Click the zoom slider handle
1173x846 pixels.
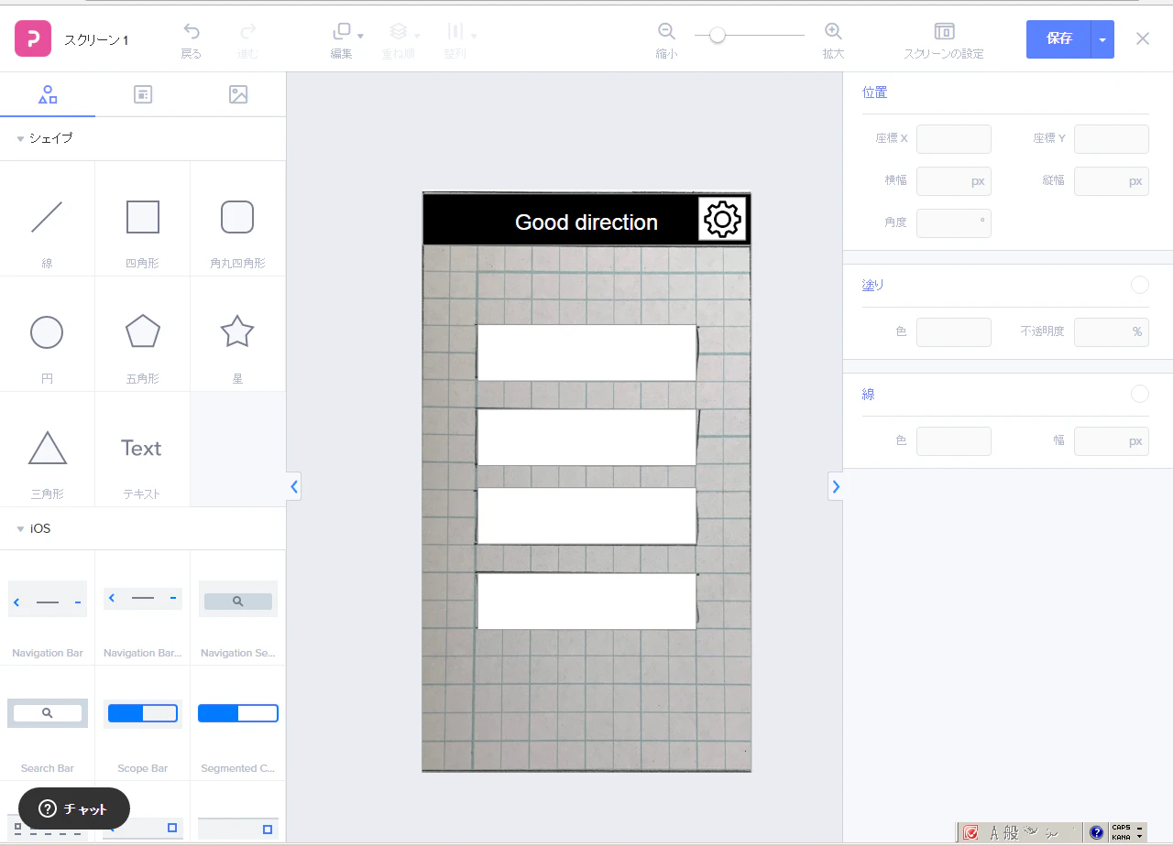click(x=718, y=35)
